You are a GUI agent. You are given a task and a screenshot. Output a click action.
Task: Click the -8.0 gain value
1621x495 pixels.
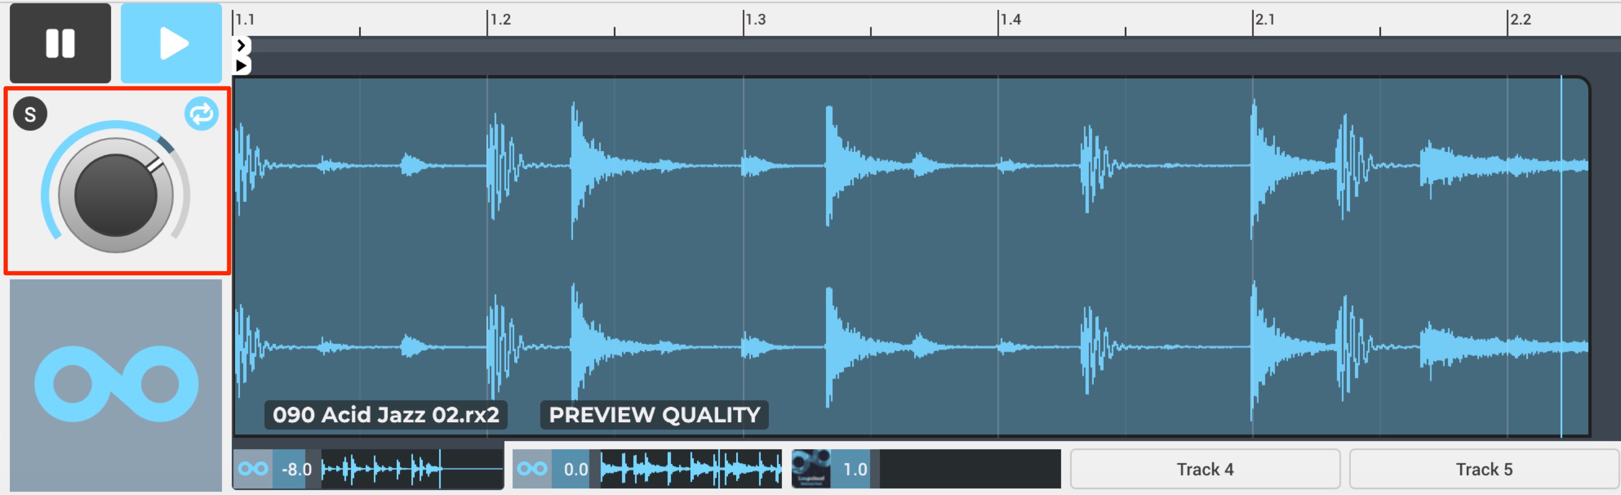coord(296,469)
